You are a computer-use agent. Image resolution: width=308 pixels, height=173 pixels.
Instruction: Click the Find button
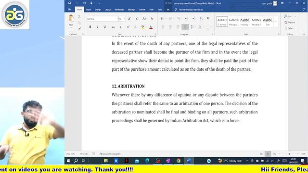[x=288, y=16]
